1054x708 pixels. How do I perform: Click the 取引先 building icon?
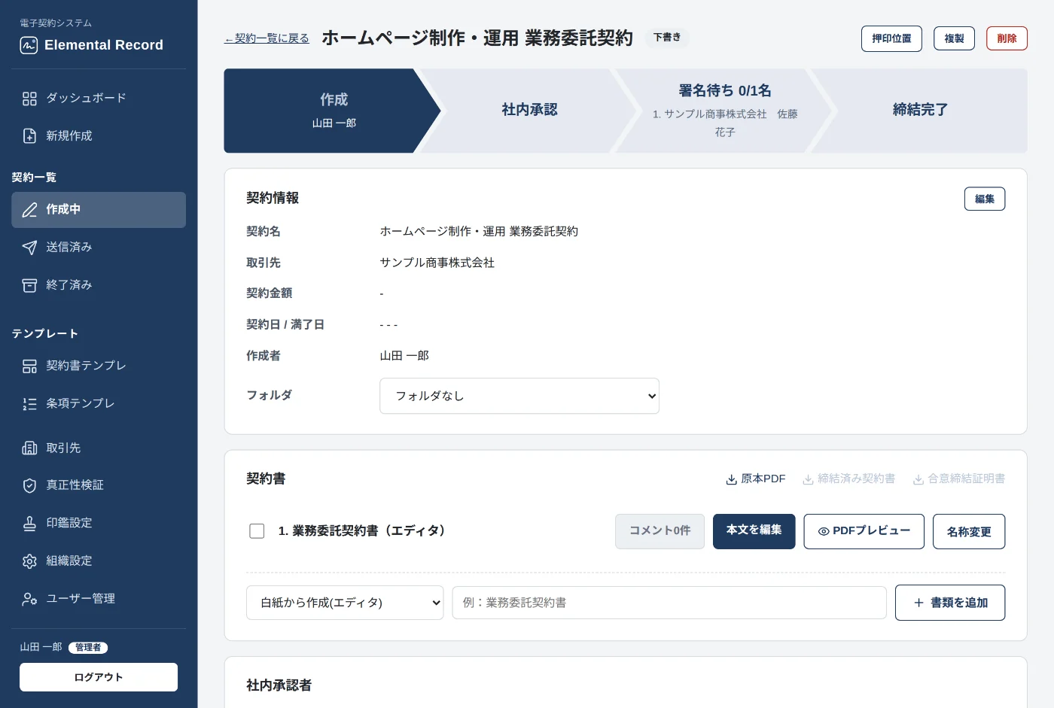29,448
